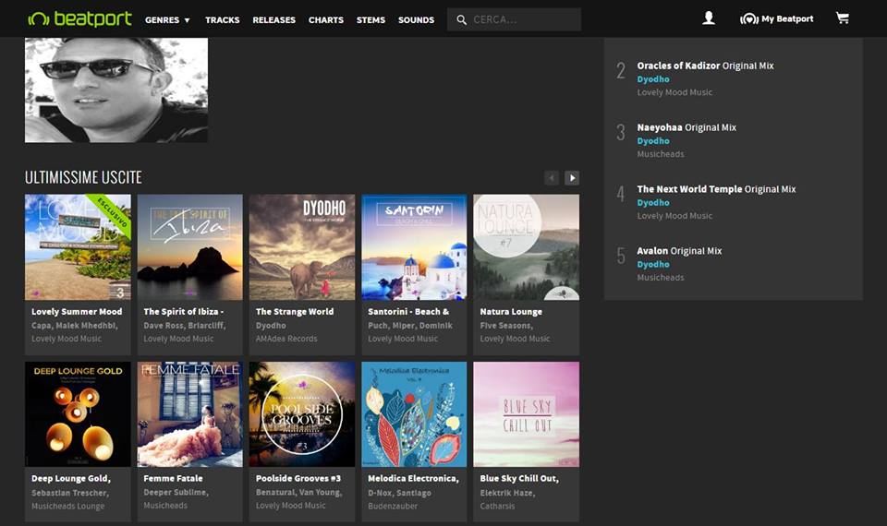Viewport: 887px width, 526px height.
Task: Open Dyodho artist under The Strange World
Action: click(271, 326)
